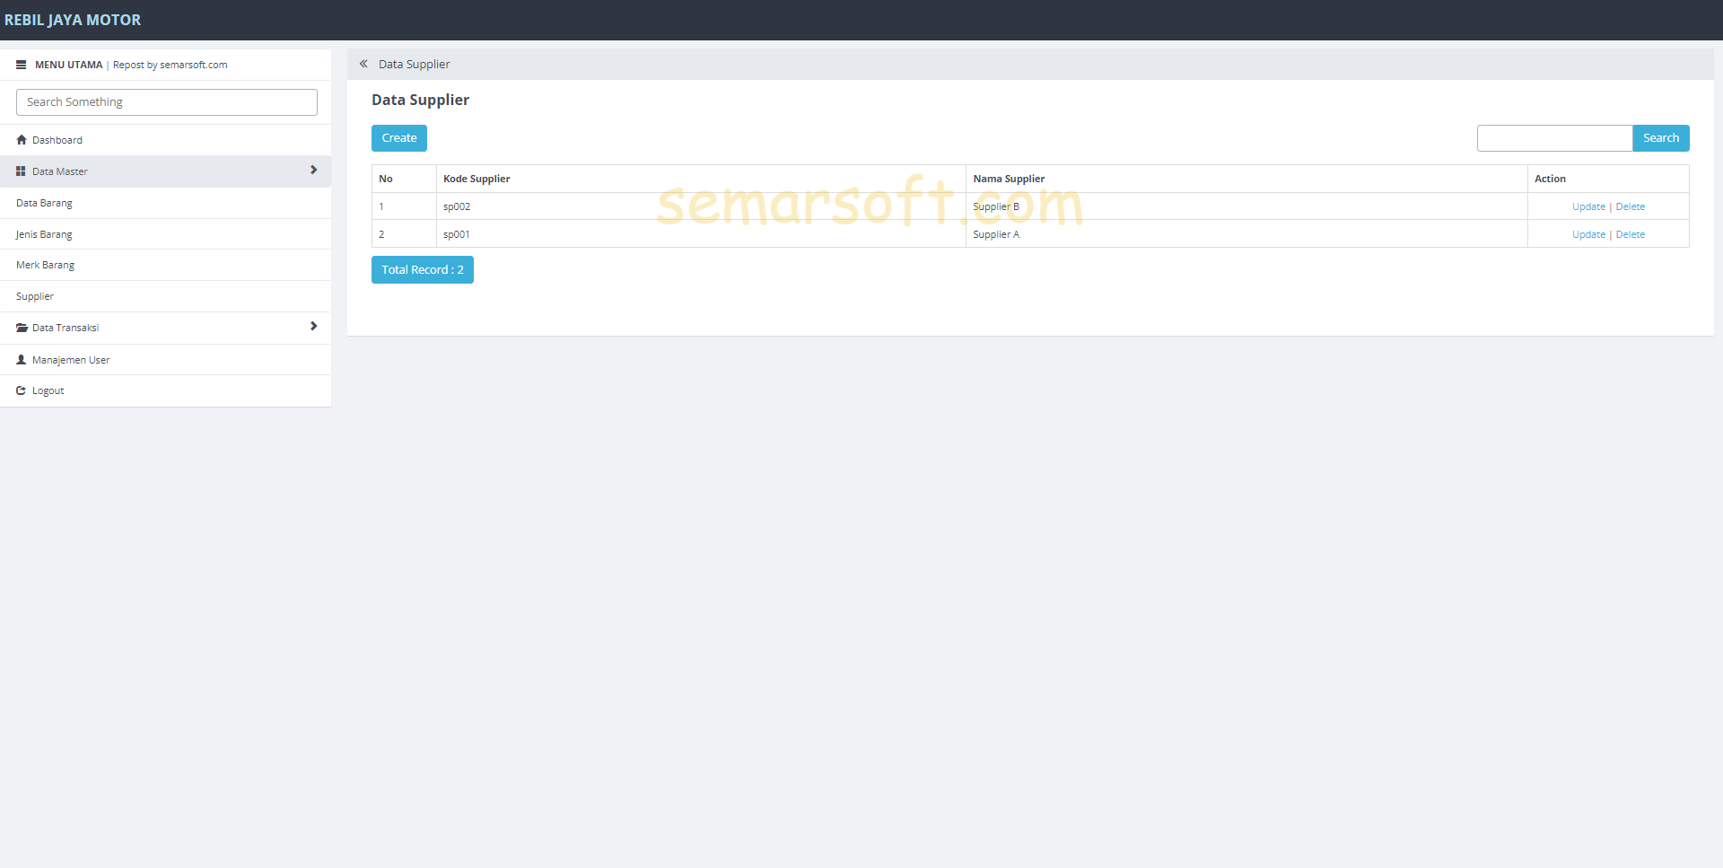The width and height of the screenshot is (1723, 868).
Task: Update supplier sp002
Action: [1588, 206]
